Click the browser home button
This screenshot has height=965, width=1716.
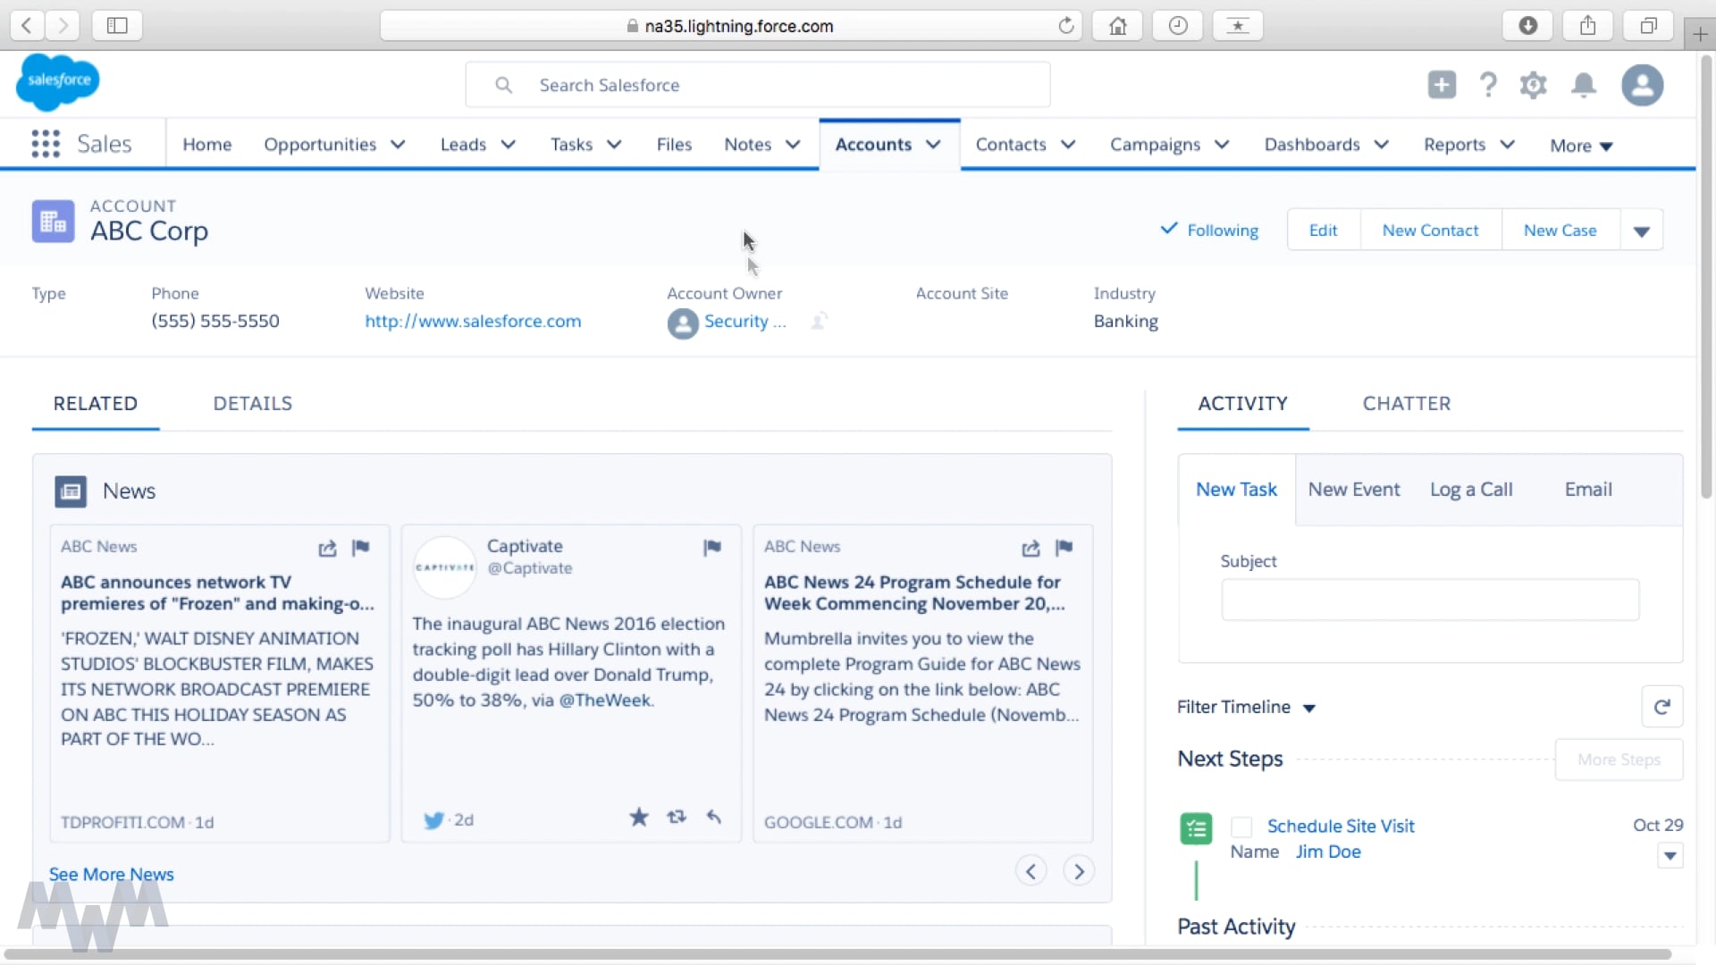pos(1117,26)
